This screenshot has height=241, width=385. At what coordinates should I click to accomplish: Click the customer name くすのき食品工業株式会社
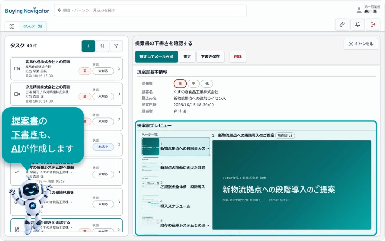click(x=196, y=92)
